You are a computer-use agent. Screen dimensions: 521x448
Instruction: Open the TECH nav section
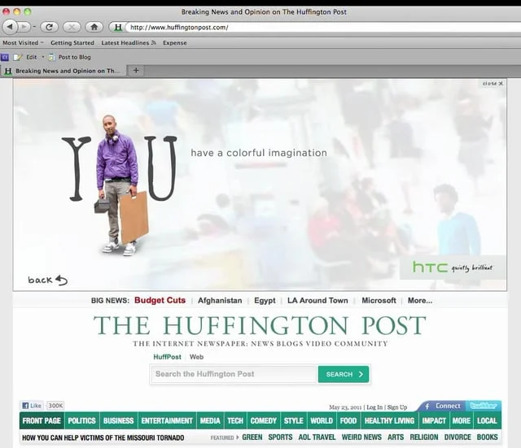click(235, 421)
